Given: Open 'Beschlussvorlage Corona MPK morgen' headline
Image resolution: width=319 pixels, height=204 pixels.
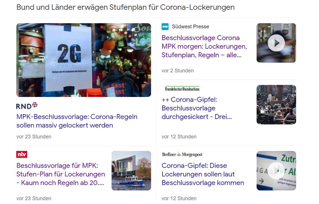Looking at the screenshot, I should point(204,46).
